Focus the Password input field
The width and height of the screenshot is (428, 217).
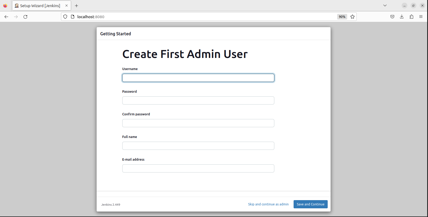(198, 101)
